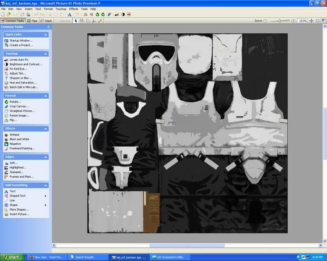Open the Touchup menu
Image resolution: width=327 pixels, height=261 pixels.
(61, 9)
